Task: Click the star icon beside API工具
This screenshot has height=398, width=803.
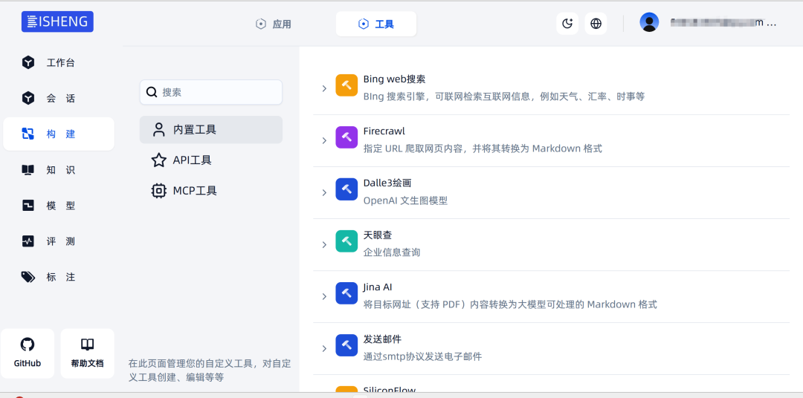Action: pos(159,160)
